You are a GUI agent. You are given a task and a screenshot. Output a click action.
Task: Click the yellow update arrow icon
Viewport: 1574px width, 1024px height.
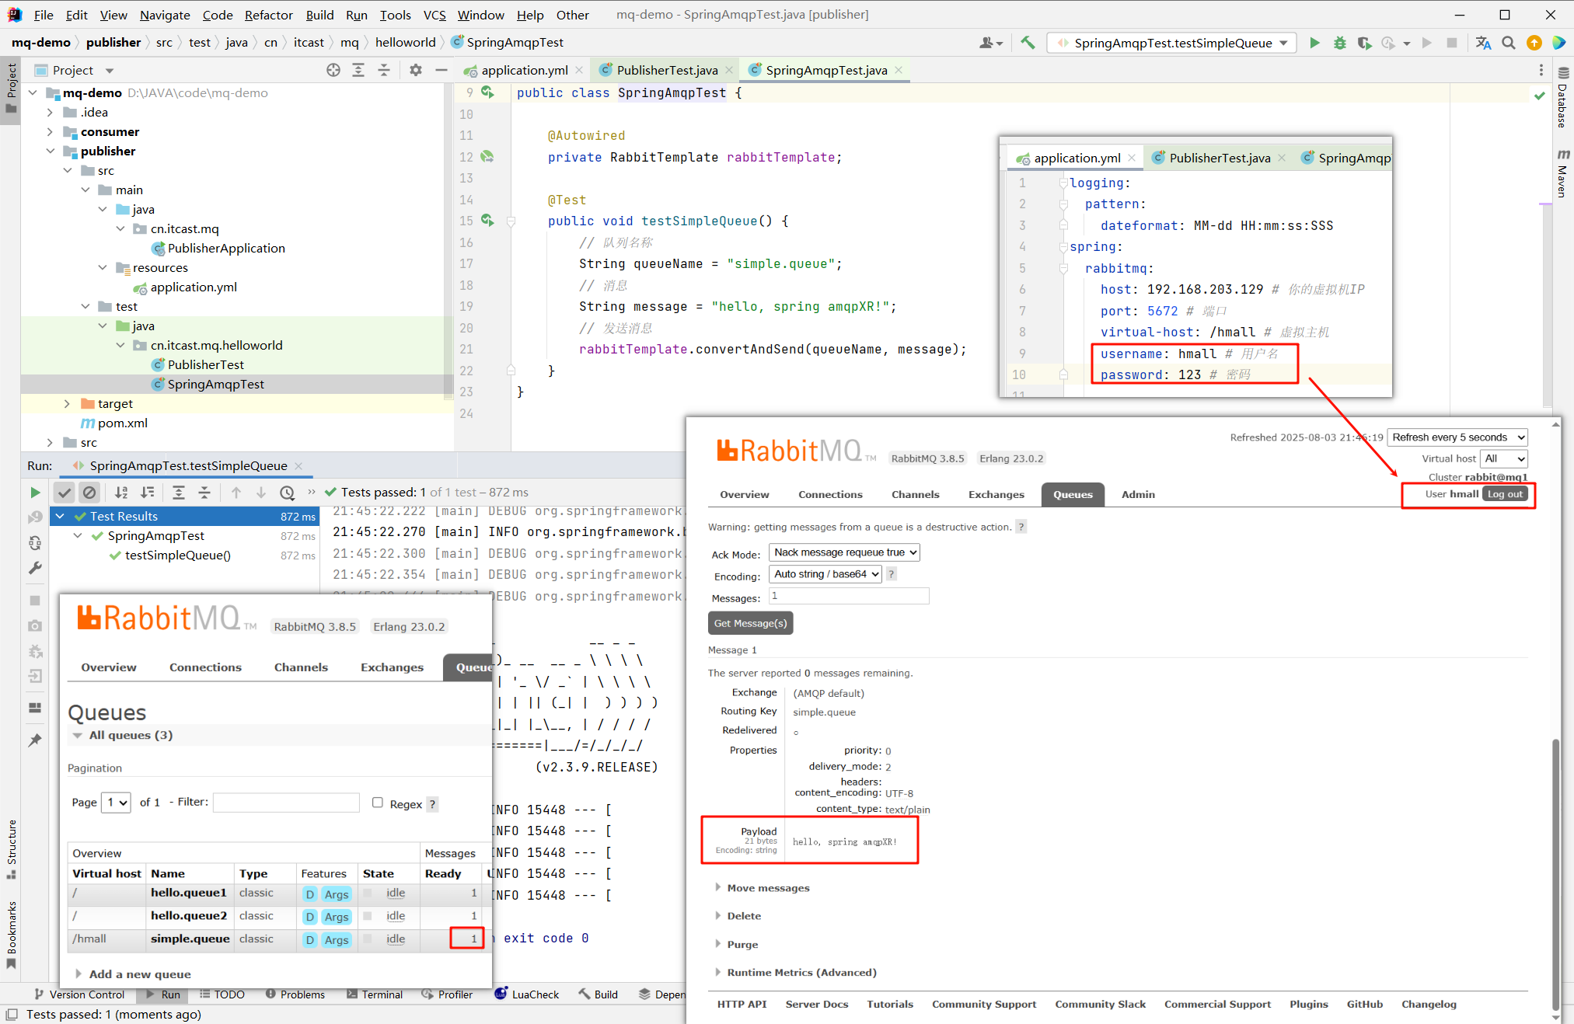(x=1534, y=43)
